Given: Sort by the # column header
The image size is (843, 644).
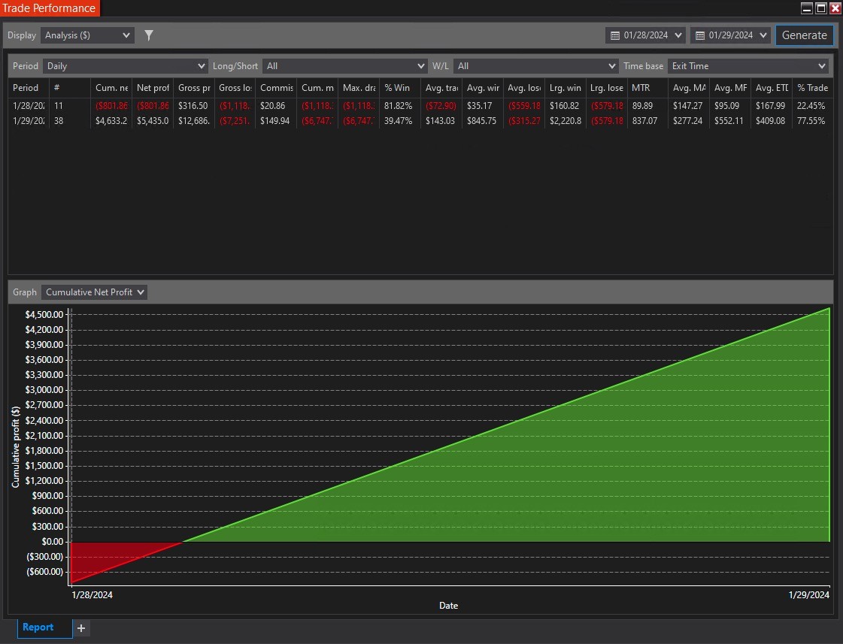Looking at the screenshot, I should (x=70, y=88).
